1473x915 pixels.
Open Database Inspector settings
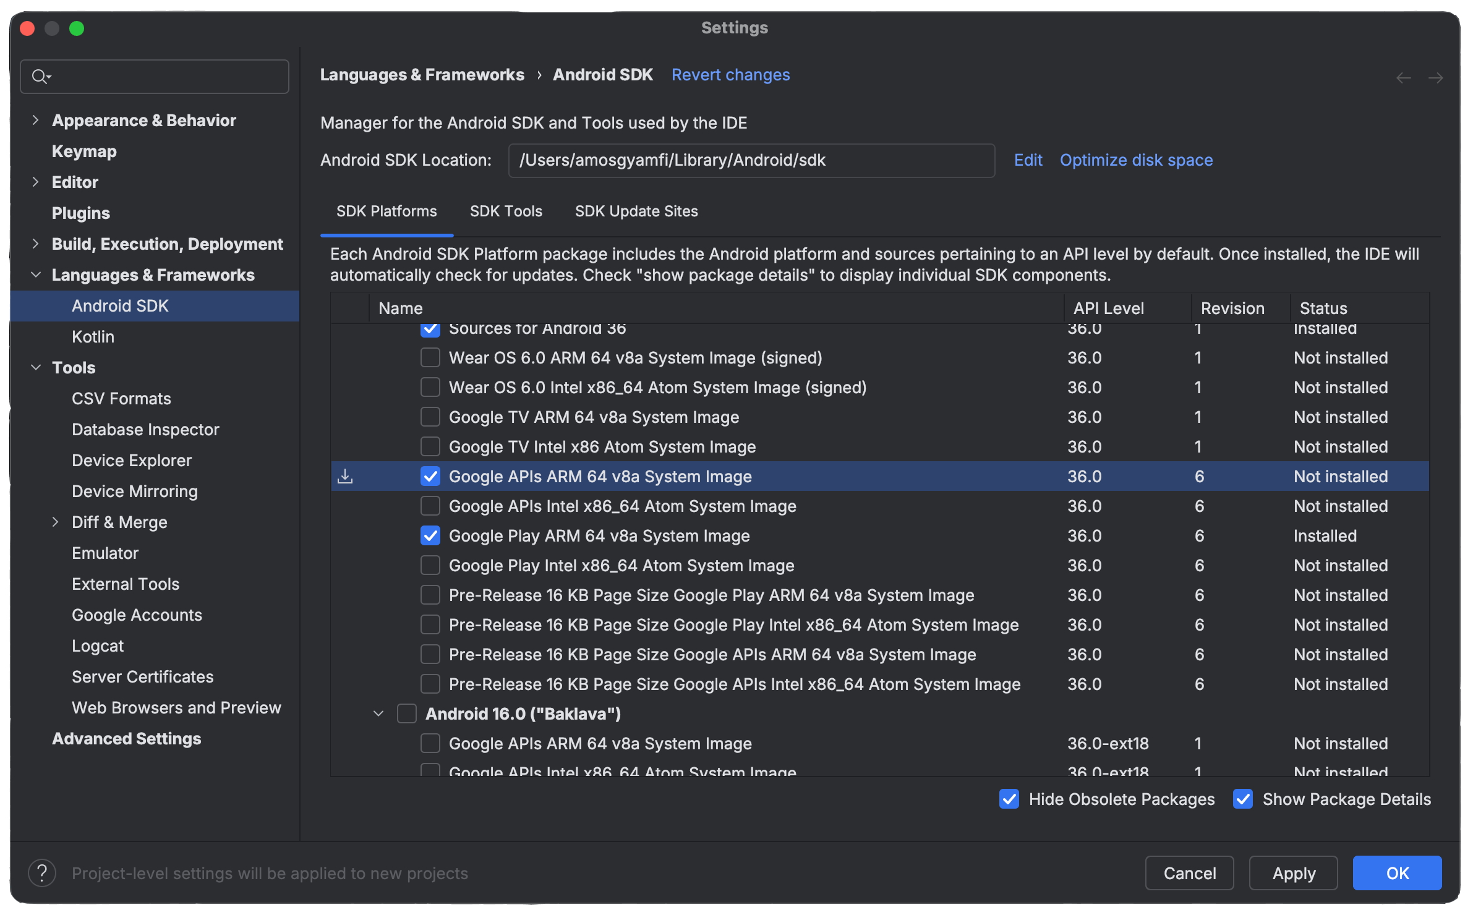click(x=145, y=429)
